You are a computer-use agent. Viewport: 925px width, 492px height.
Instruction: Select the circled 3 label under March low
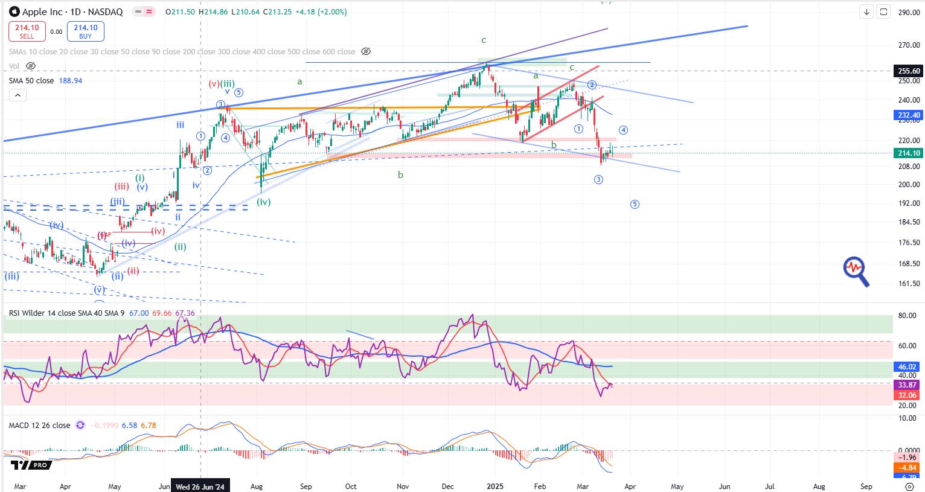(598, 179)
